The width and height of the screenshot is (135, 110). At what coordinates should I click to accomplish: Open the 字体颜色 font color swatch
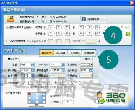pyautogui.click(x=86, y=65)
